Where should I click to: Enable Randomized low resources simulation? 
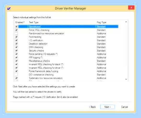[16, 33]
